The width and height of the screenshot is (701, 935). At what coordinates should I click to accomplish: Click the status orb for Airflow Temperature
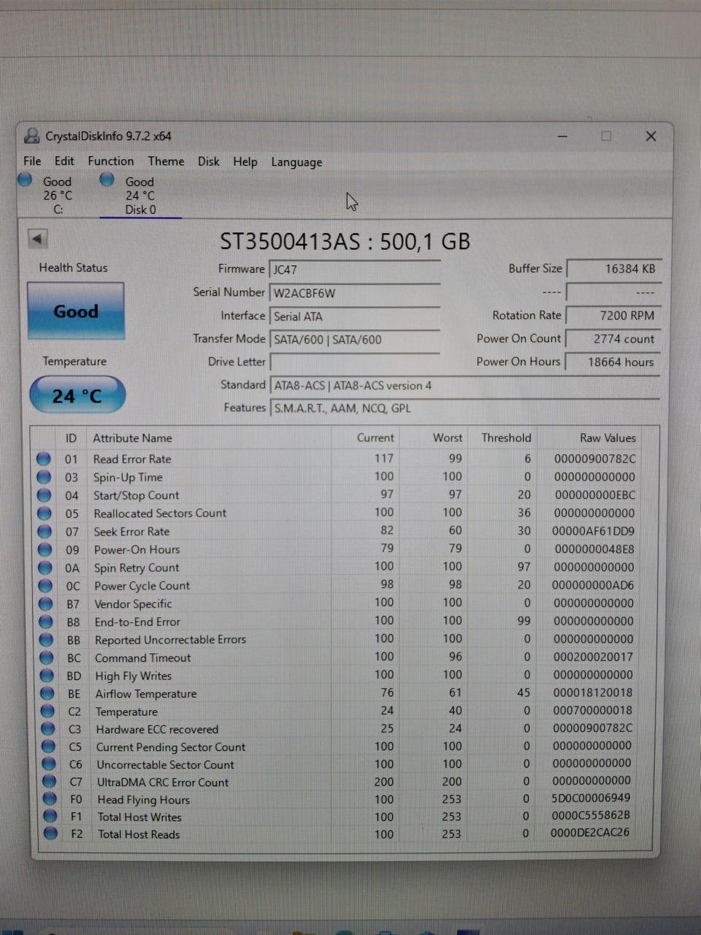coord(47,693)
